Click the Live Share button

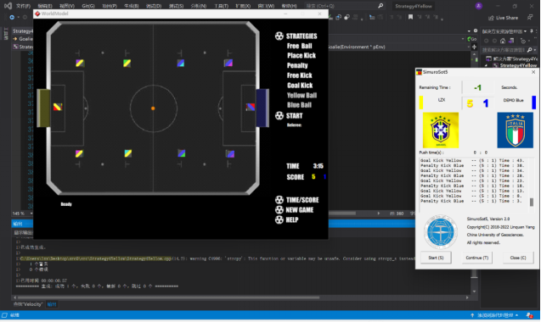pyautogui.click(x=503, y=18)
